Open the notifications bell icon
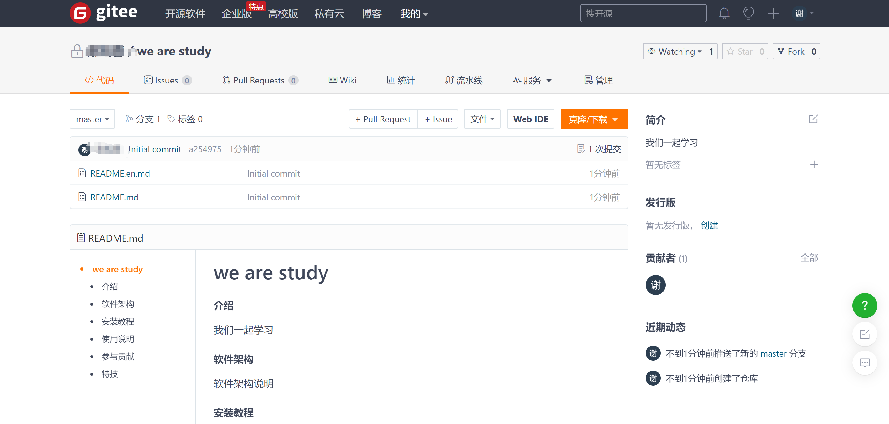Screen dimensions: 889x424 pos(724,13)
